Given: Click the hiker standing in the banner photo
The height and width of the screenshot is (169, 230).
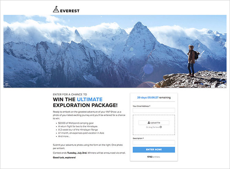Looking at the screenshot, I should (192, 61).
